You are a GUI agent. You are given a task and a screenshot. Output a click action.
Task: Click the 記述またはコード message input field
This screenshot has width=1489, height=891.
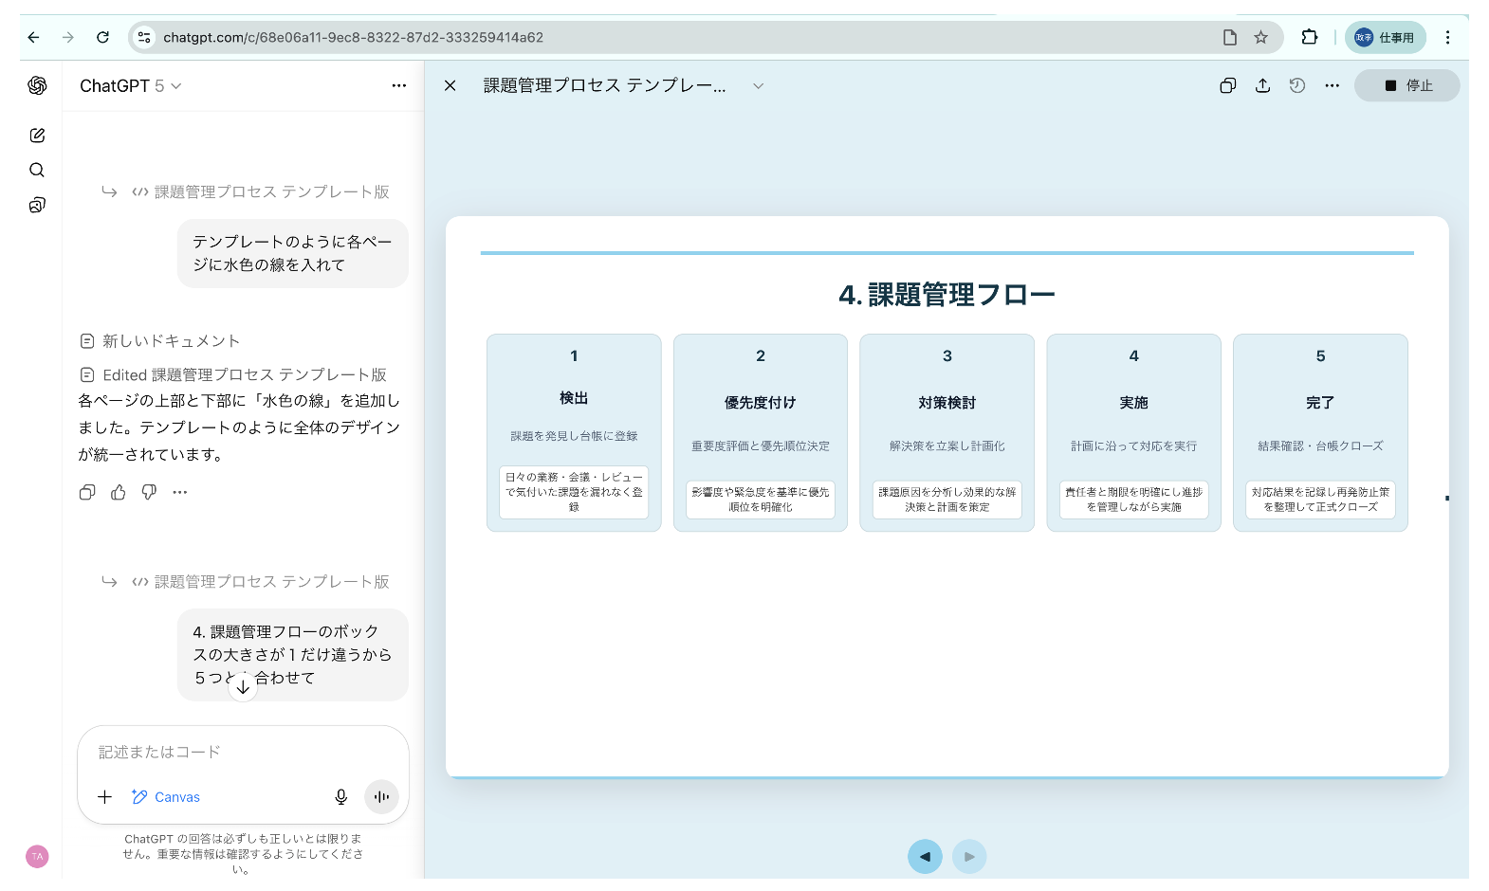(x=243, y=752)
